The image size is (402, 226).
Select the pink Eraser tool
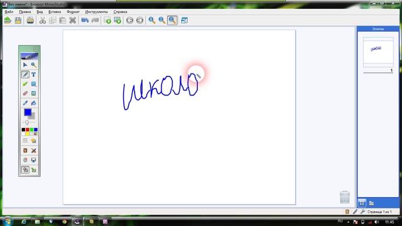tap(25, 94)
